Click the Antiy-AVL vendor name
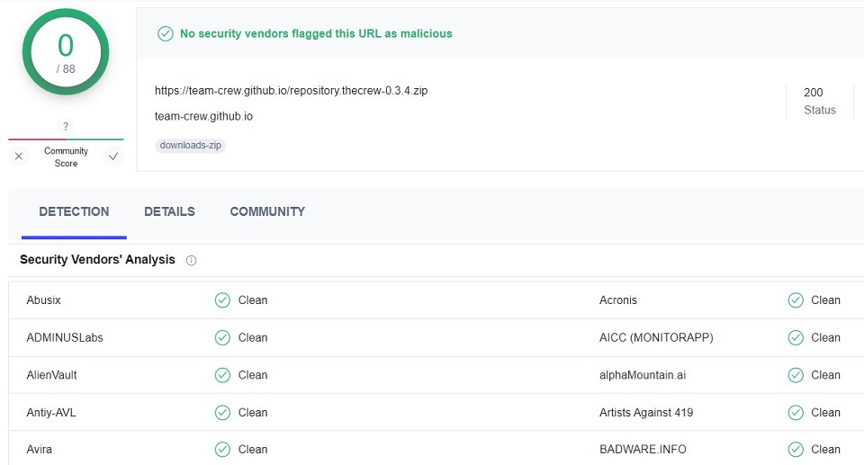The height and width of the screenshot is (465, 864). [51, 413]
